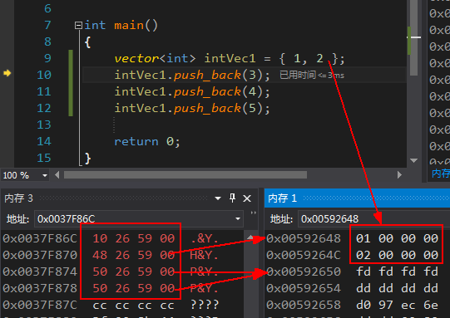Click memory address row 0x0037F878
Image resolution: width=450 pixels, height=318 pixels.
[x=40, y=288]
